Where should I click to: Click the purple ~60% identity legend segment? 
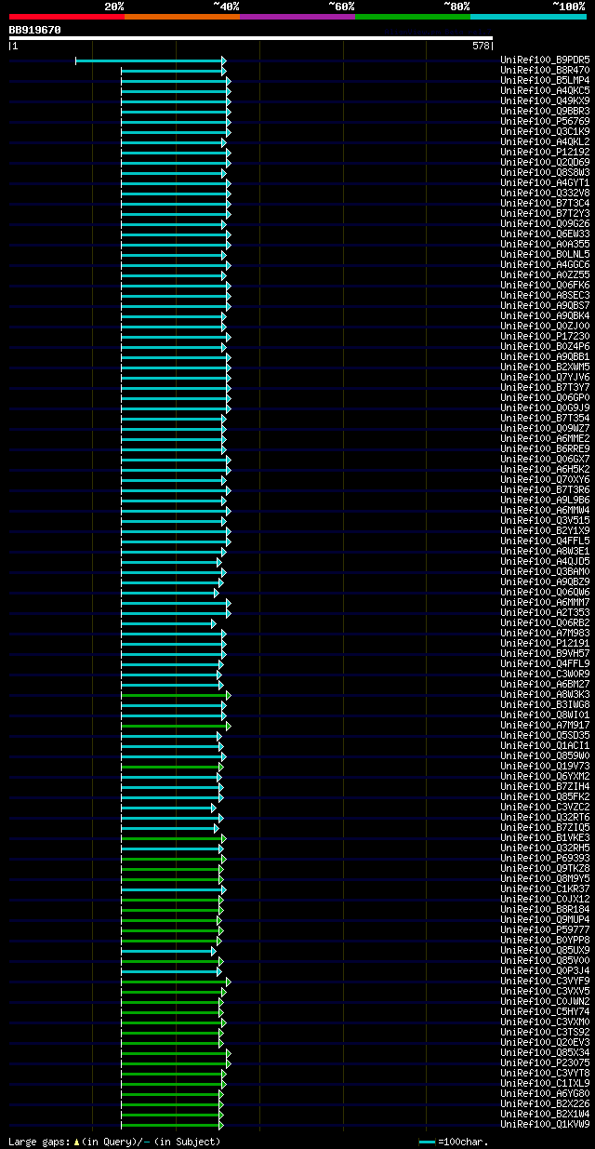pos(297,17)
